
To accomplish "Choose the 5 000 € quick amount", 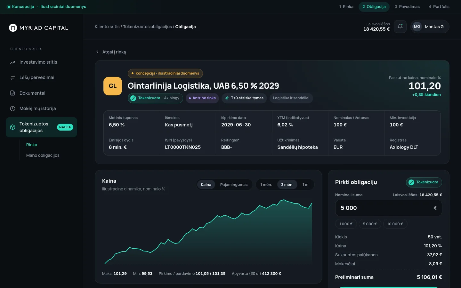I will point(370,224).
